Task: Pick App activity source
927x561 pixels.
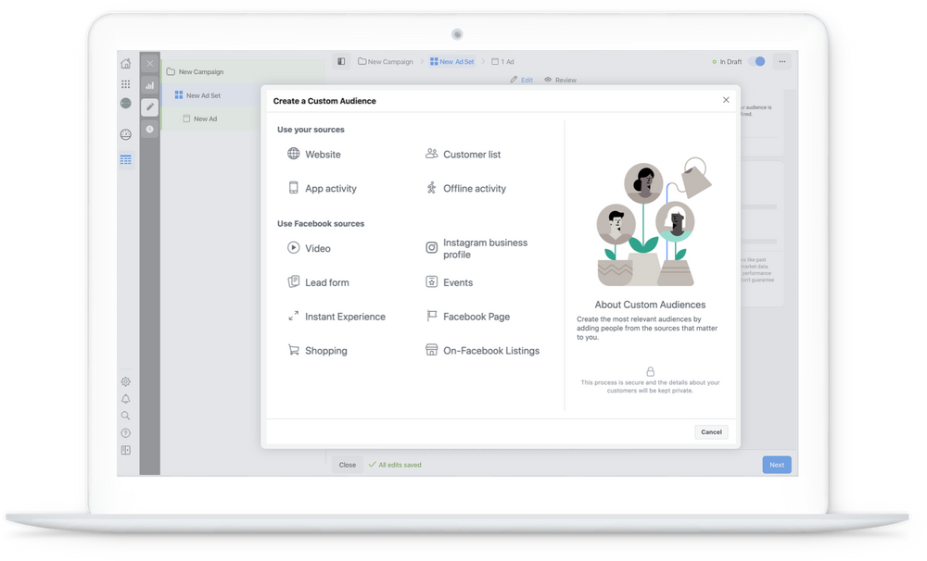Action: (323, 188)
